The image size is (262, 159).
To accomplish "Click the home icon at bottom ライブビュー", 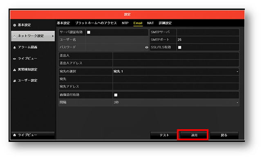I will [x=15, y=135].
